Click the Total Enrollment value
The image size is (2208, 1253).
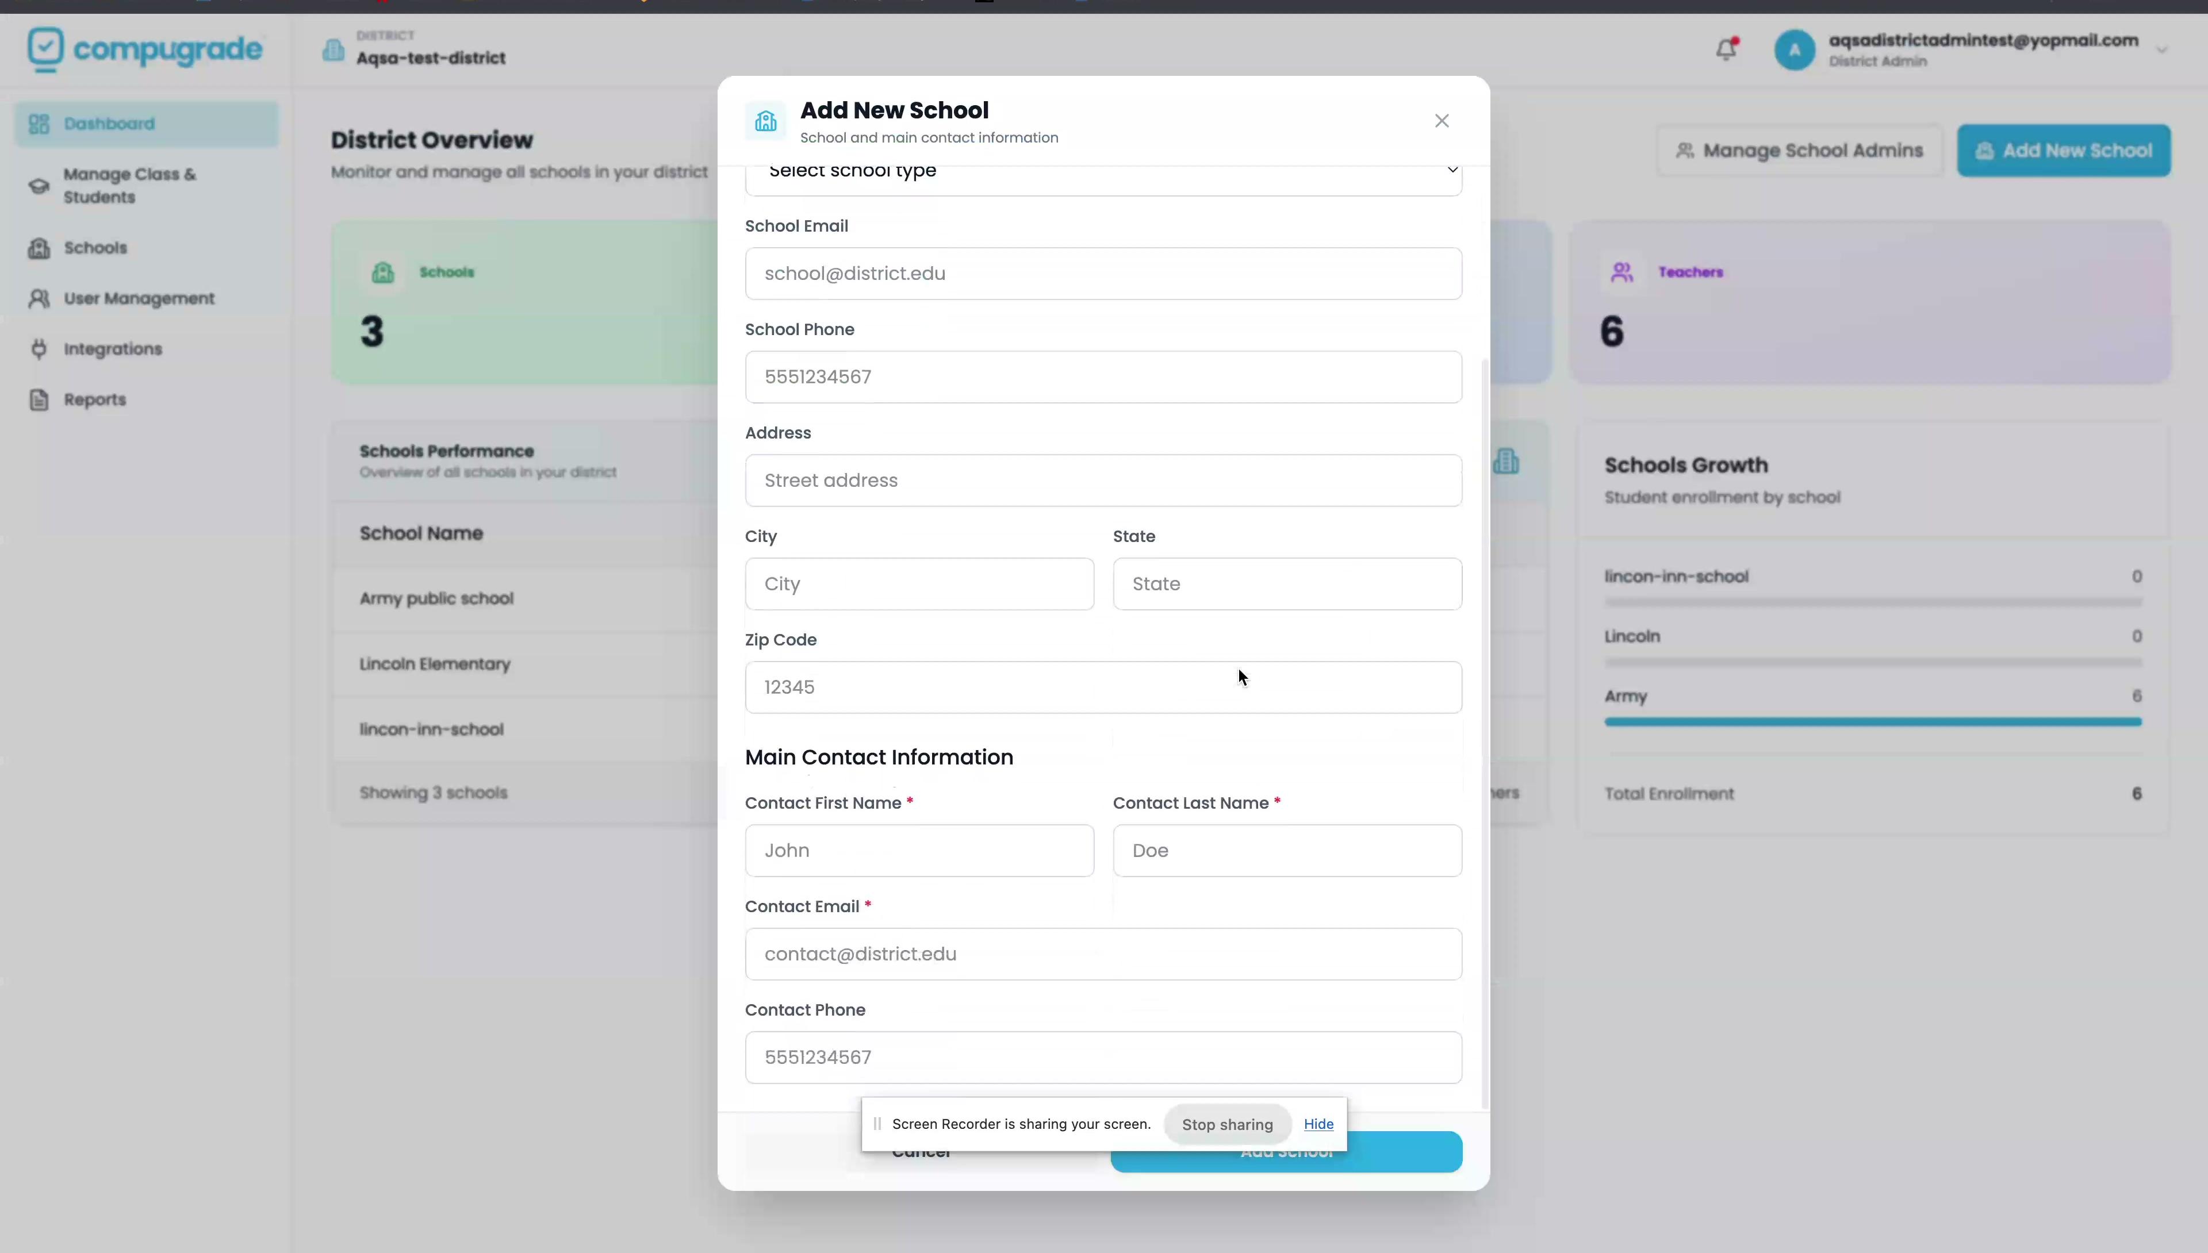pyautogui.click(x=2137, y=793)
